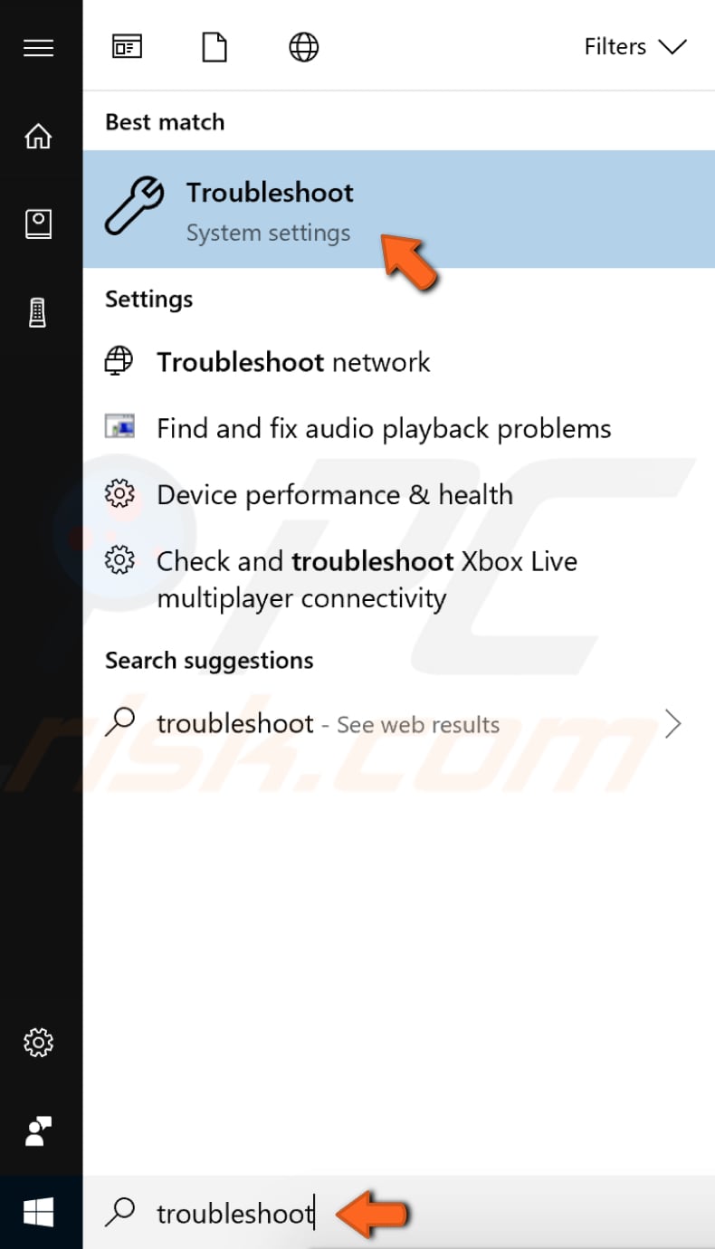715x1249 pixels.
Task: Click the magnifier icon in the search box
Action: click(120, 1212)
